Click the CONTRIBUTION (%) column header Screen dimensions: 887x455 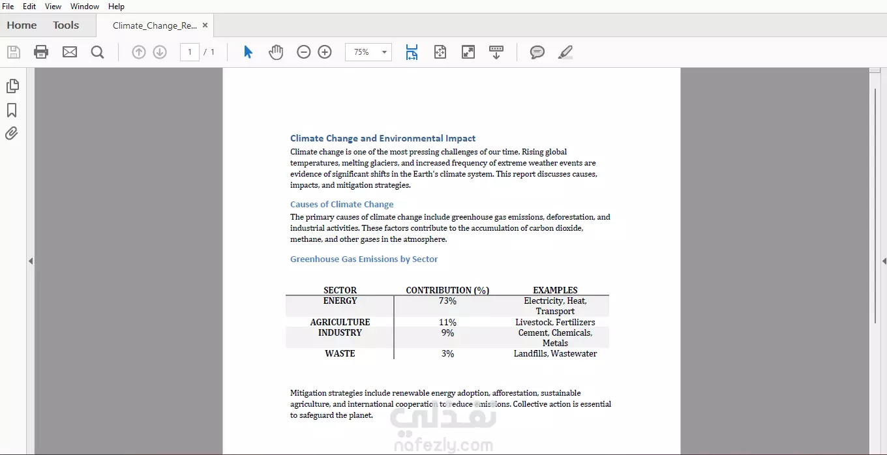point(447,290)
